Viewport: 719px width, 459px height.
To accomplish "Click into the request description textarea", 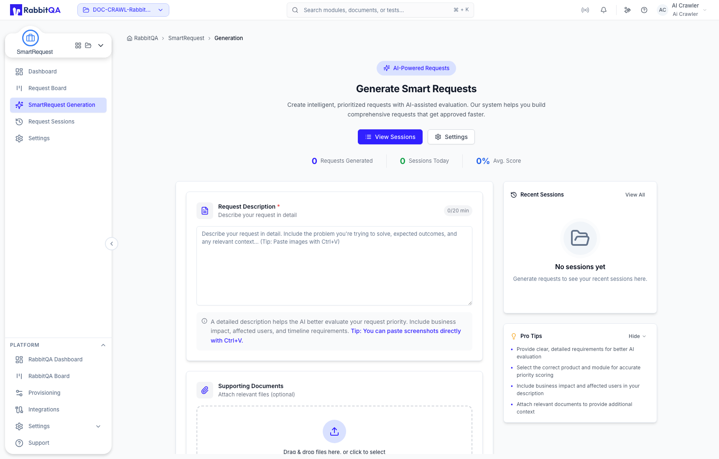I will (334, 266).
